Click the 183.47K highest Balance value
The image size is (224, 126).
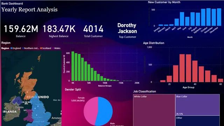pos(59,29)
